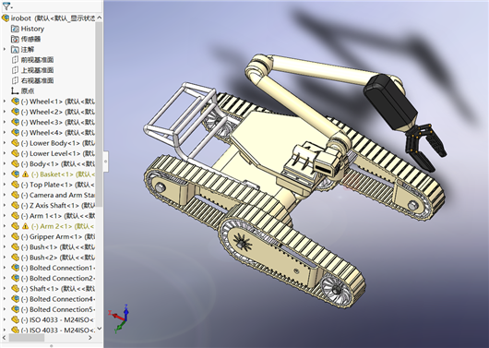This screenshot has height=348, width=489.
Task: Select Shaft<1> in the tree
Action: coord(53,289)
